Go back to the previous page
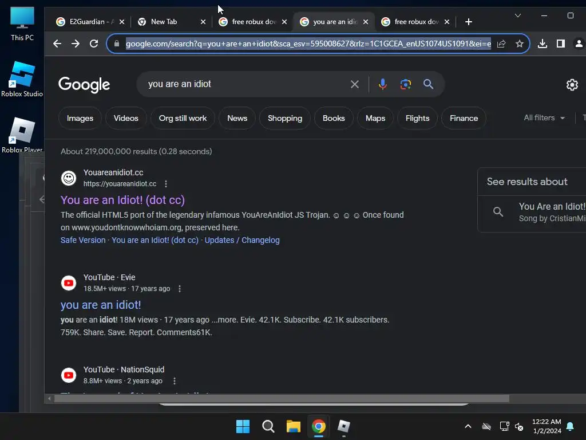 [57, 44]
